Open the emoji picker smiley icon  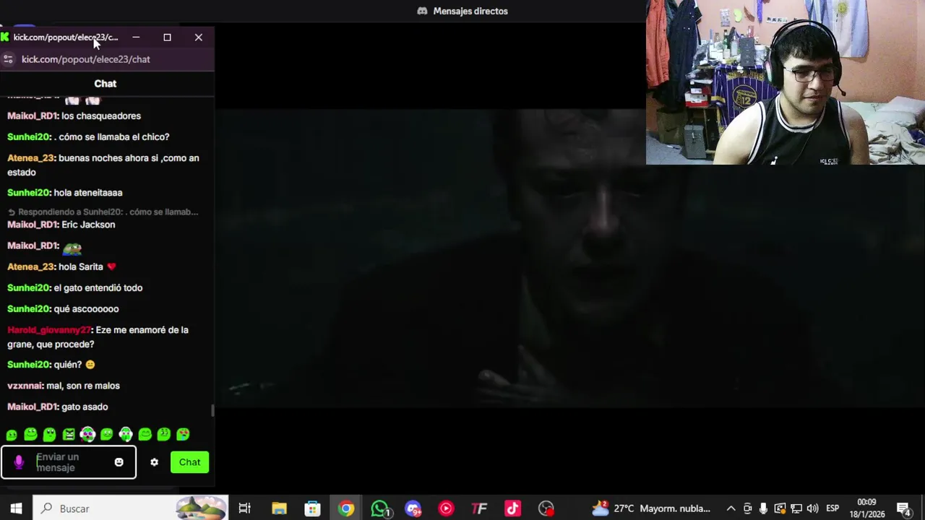(x=119, y=462)
